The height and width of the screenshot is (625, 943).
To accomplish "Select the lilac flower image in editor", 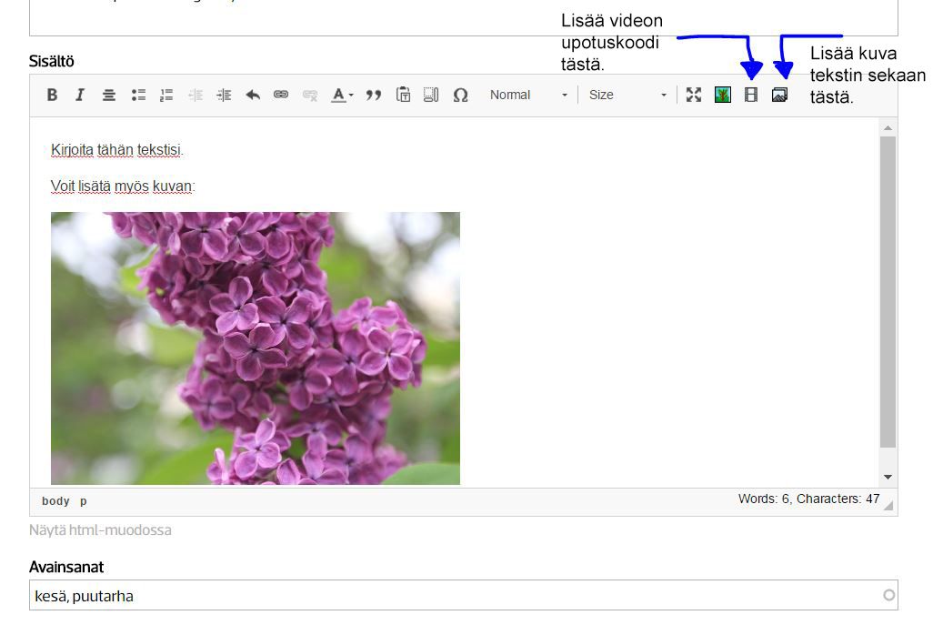I will (256, 348).
